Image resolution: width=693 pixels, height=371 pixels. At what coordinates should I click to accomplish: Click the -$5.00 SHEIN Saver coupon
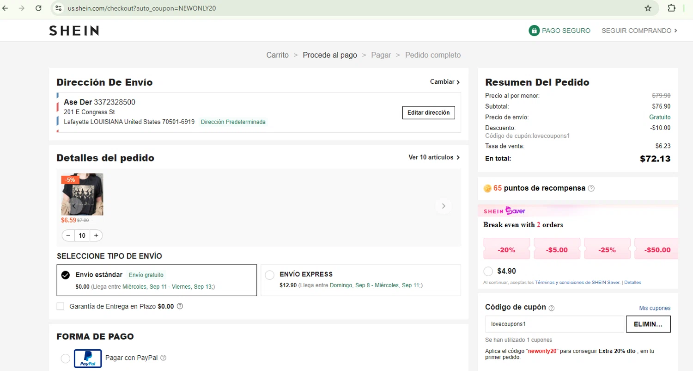pyautogui.click(x=557, y=249)
